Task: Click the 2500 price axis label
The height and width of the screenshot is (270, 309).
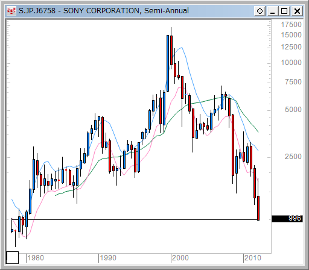Action: pyautogui.click(x=293, y=157)
